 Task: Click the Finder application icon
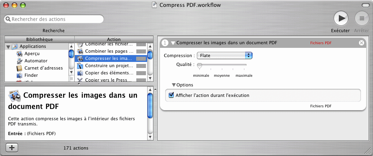pyautogui.click(x=20, y=76)
